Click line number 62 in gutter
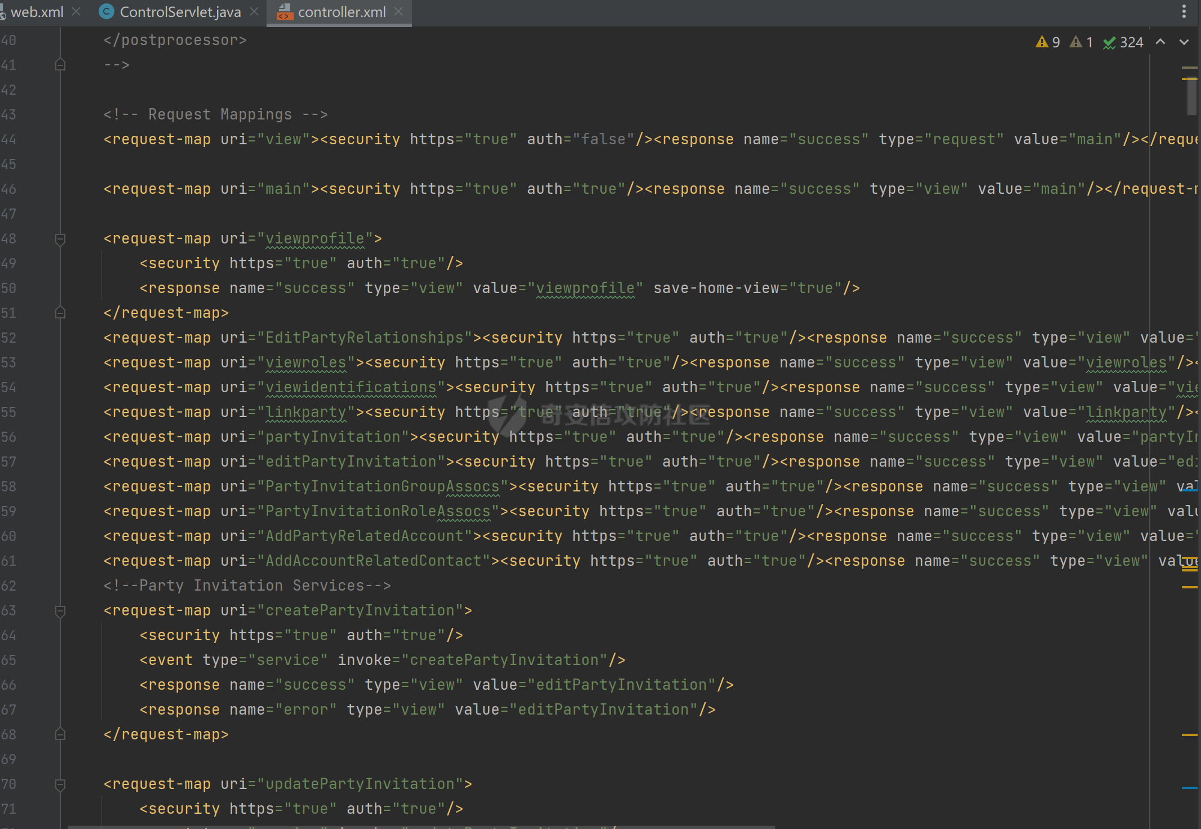The height and width of the screenshot is (829, 1201). pos(8,586)
